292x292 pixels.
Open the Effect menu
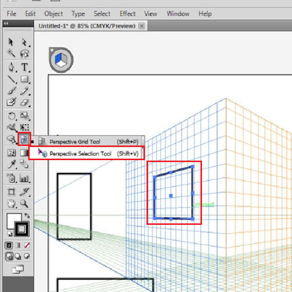pyautogui.click(x=127, y=14)
